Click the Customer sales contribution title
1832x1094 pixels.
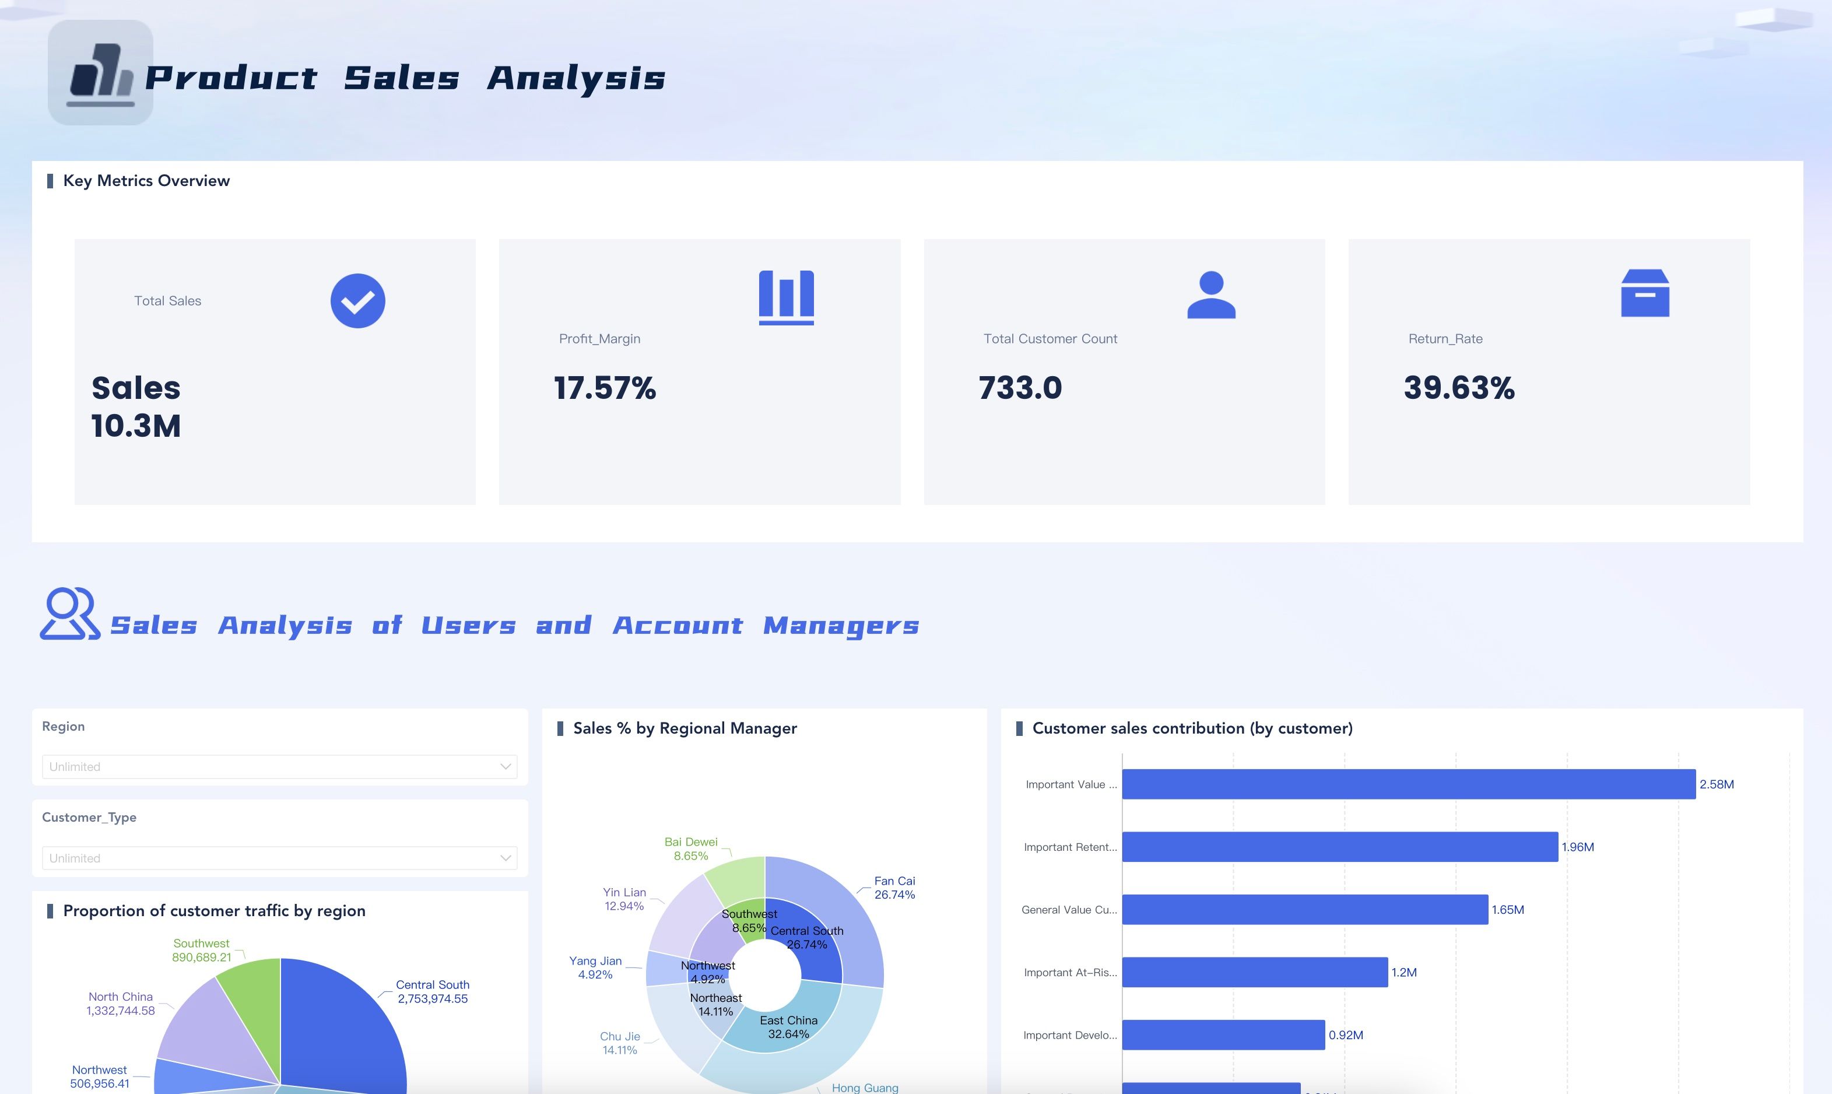tap(1192, 728)
